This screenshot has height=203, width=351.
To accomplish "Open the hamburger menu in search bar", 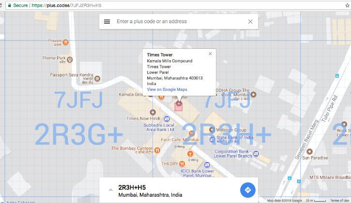I will pos(107,21).
